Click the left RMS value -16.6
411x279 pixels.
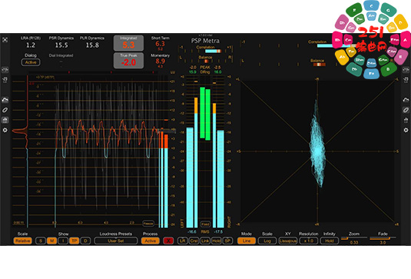pyautogui.click(x=192, y=232)
